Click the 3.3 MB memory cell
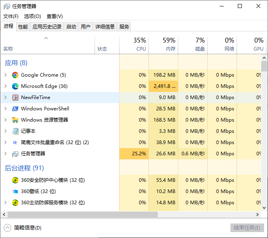 click(163, 131)
